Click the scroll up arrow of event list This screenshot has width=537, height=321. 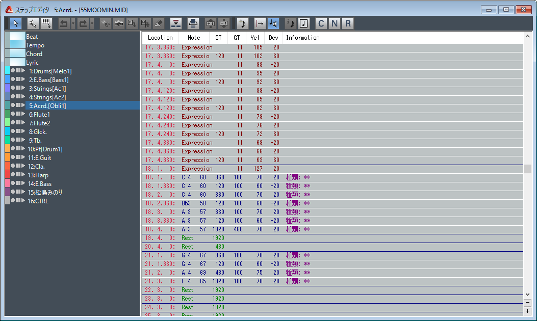pos(527,37)
